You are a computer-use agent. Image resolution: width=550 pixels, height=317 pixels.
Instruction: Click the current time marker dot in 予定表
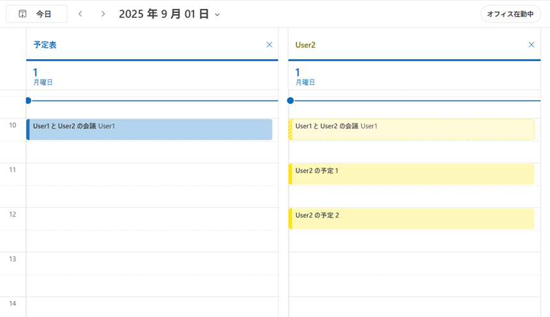tap(28, 101)
